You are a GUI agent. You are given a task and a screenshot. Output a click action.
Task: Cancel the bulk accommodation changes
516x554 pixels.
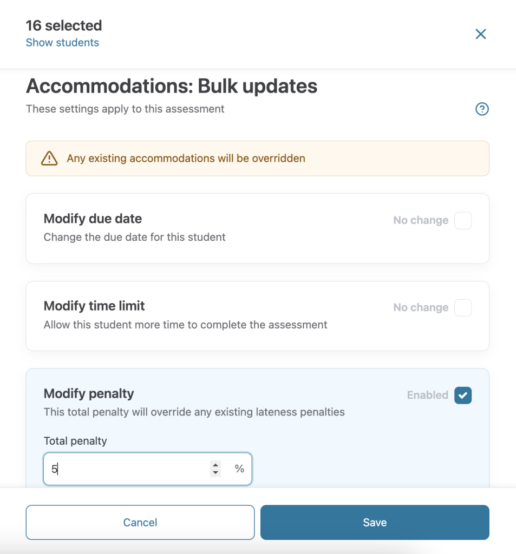coord(140,522)
